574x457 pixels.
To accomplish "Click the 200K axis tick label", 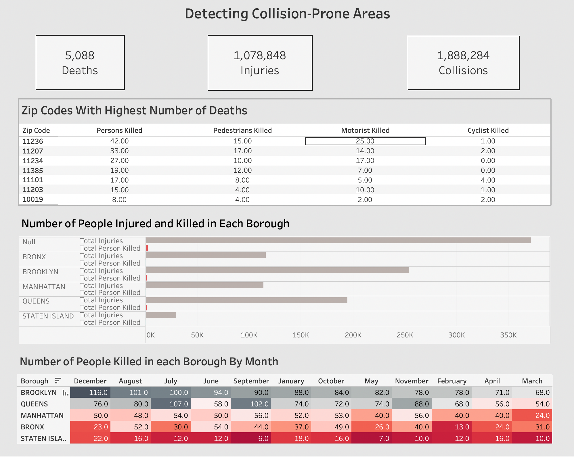I will point(353,335).
